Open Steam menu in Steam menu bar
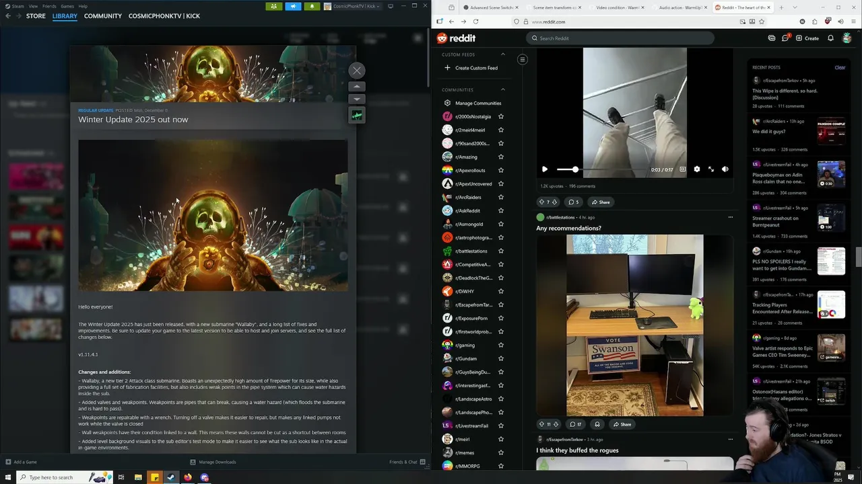 tap(15, 6)
